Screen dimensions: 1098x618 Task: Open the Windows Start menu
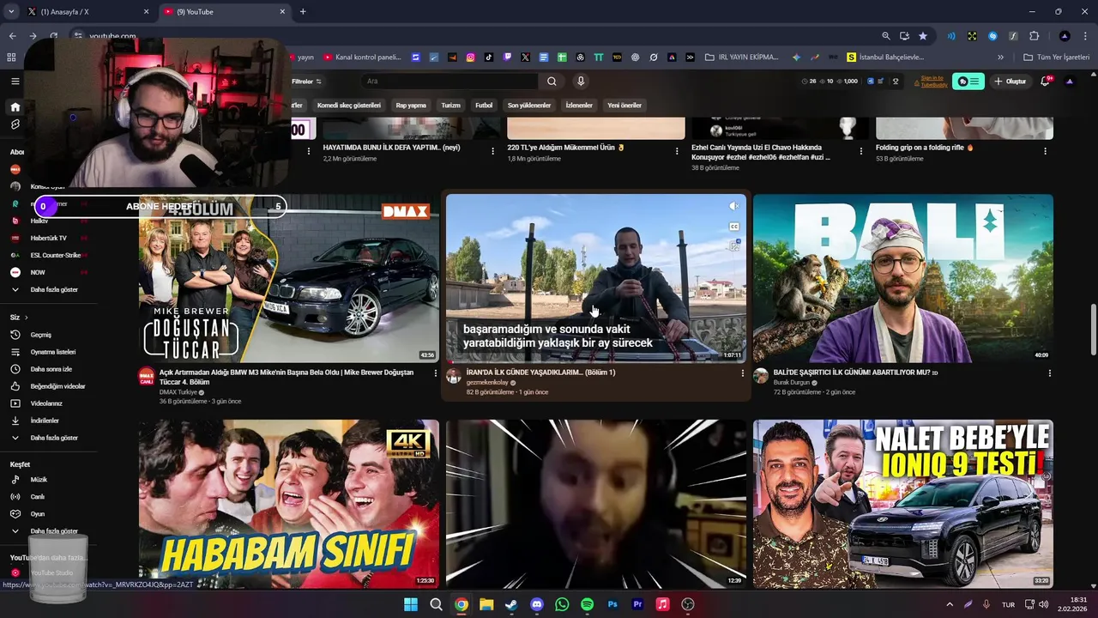[x=411, y=604]
